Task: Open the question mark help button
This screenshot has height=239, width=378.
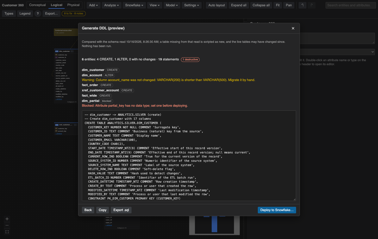Action: (38, 14)
